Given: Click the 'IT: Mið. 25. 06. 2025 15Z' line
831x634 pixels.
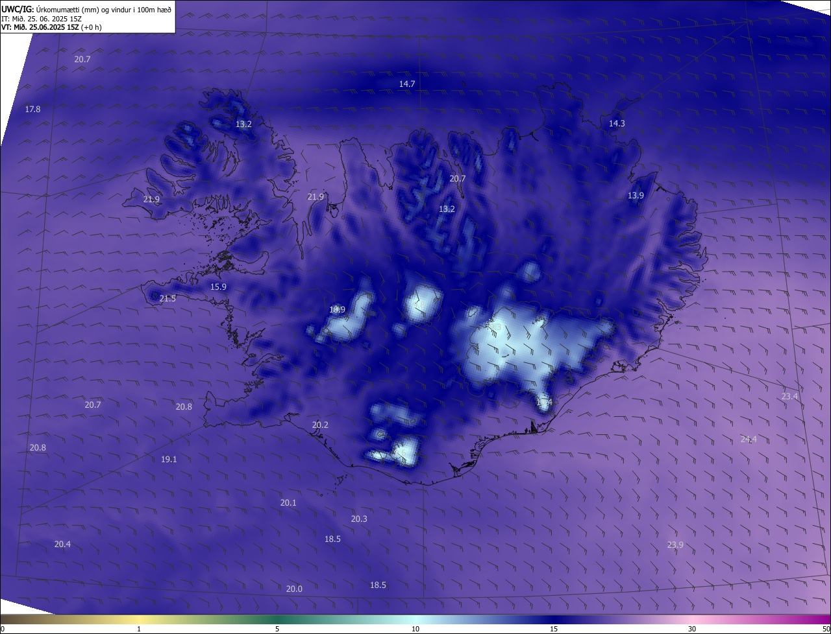Looking at the screenshot, I should coord(41,19).
